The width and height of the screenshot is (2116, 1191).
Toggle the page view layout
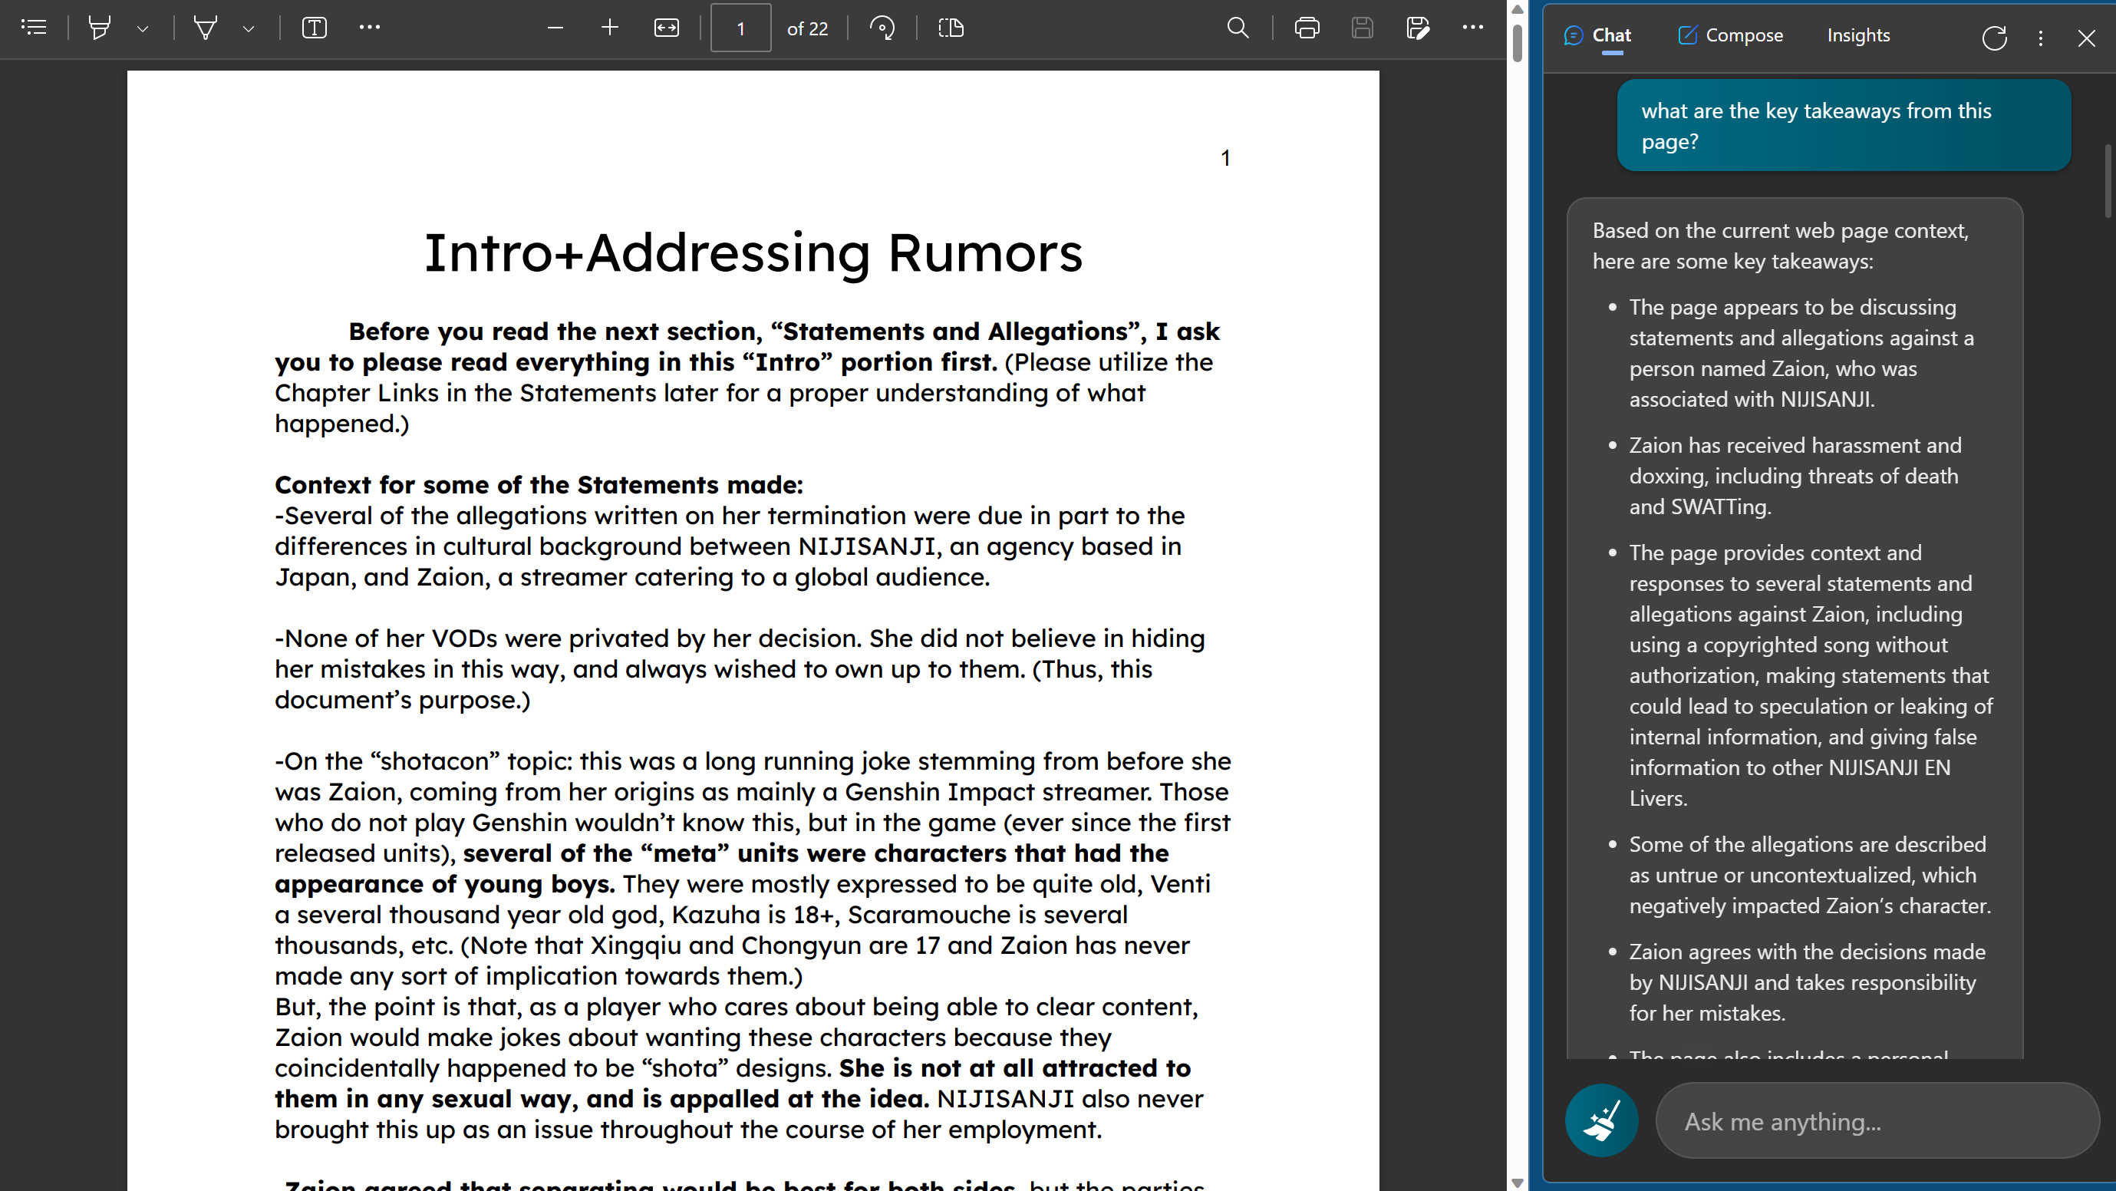[951, 28]
